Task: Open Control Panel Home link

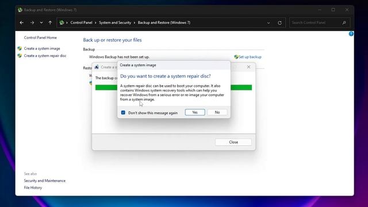Action: pyautogui.click(x=40, y=37)
